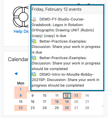Open DEMO-Intro-to-Moodle-Bobby-2021SP discussion event
This screenshot has height=118, width=108.
point(65,80)
